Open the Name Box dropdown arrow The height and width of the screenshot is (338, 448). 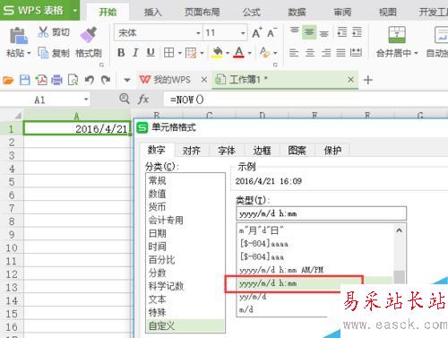pyautogui.click(x=86, y=100)
